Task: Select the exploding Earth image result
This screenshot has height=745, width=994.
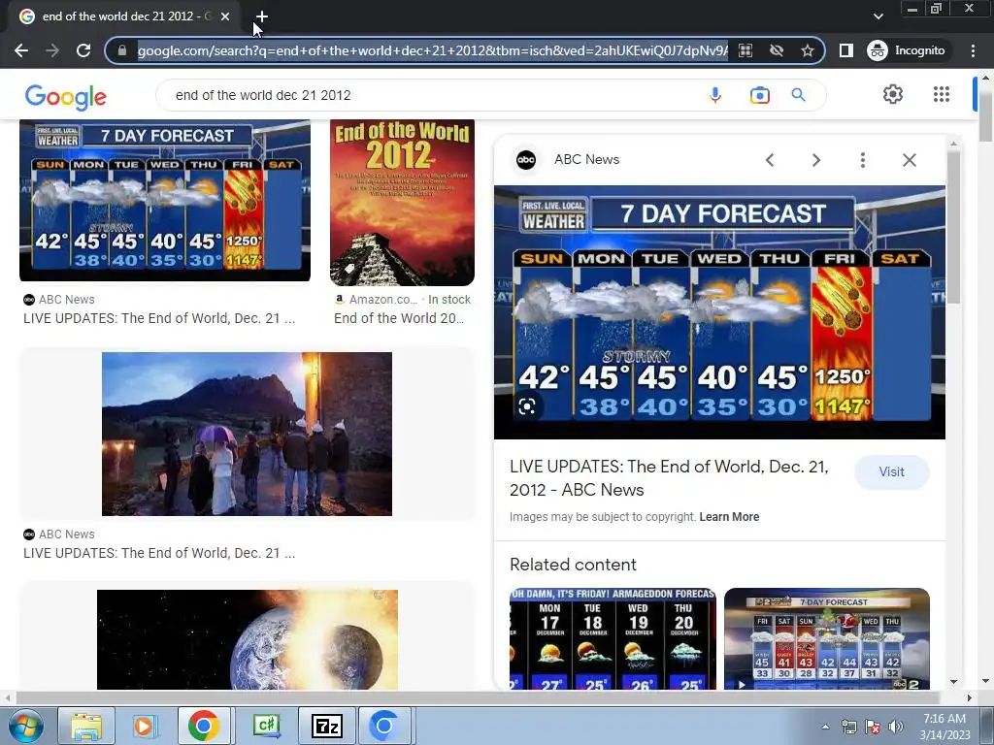Action: [x=248, y=639]
